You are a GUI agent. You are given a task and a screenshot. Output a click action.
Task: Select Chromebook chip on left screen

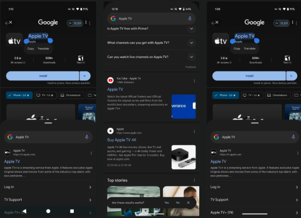pyautogui.click(x=71, y=95)
